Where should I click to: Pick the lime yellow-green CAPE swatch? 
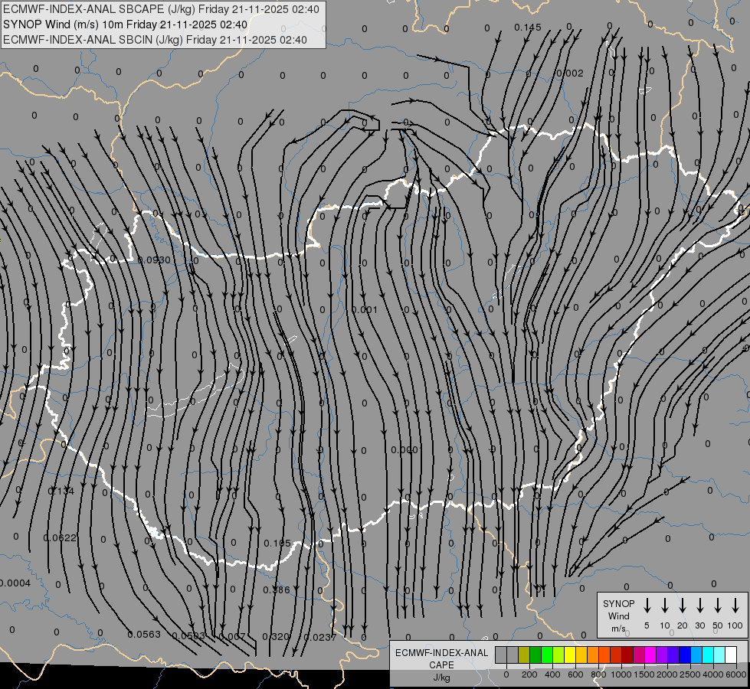pos(558,655)
